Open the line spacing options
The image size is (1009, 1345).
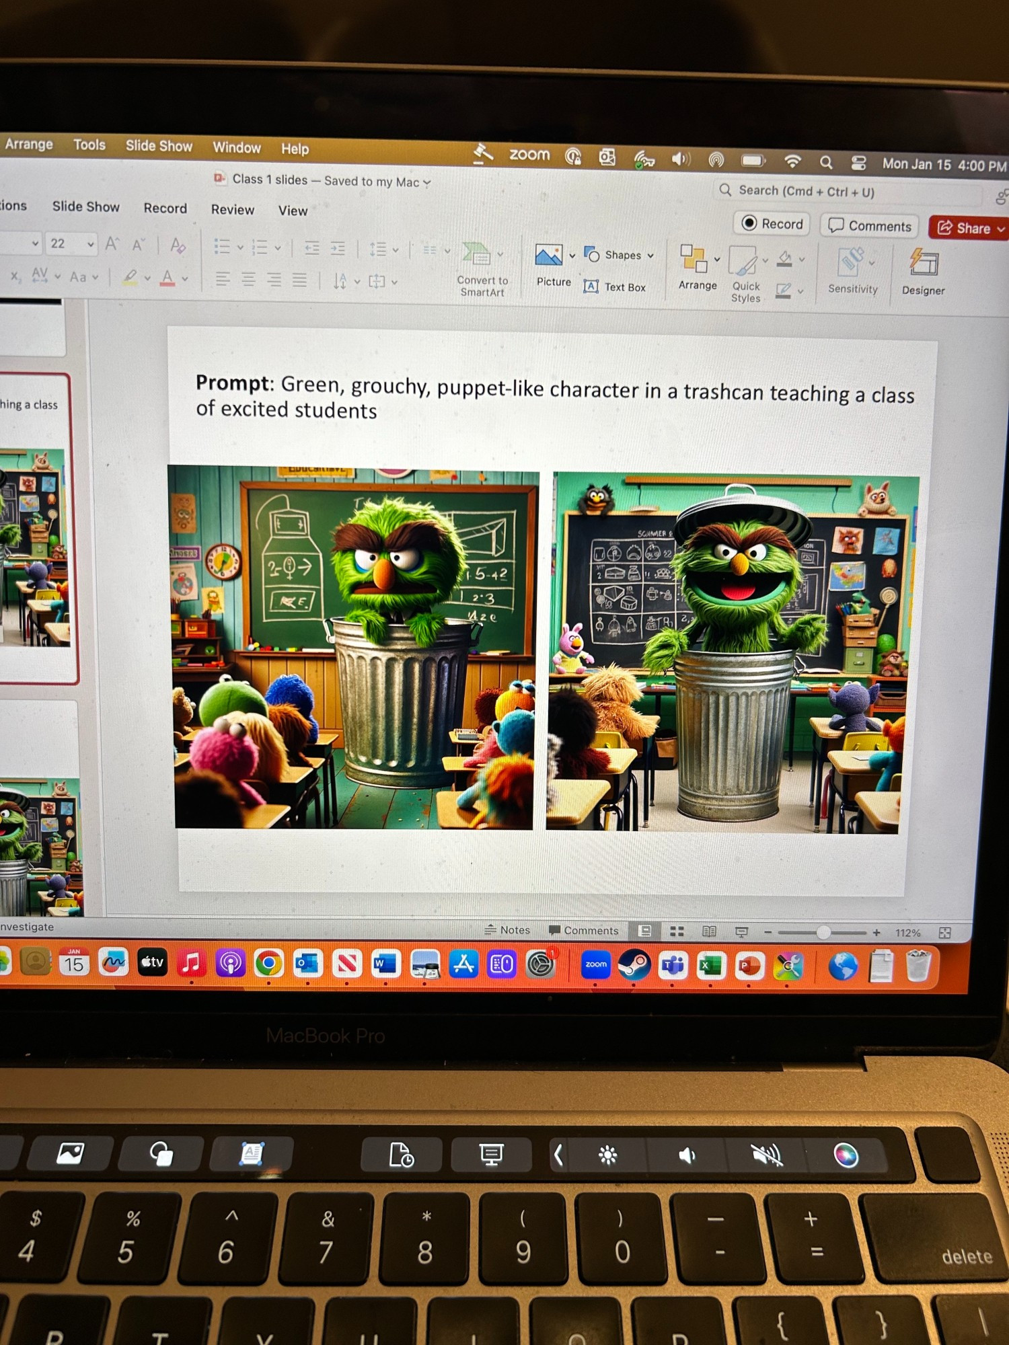tap(383, 249)
